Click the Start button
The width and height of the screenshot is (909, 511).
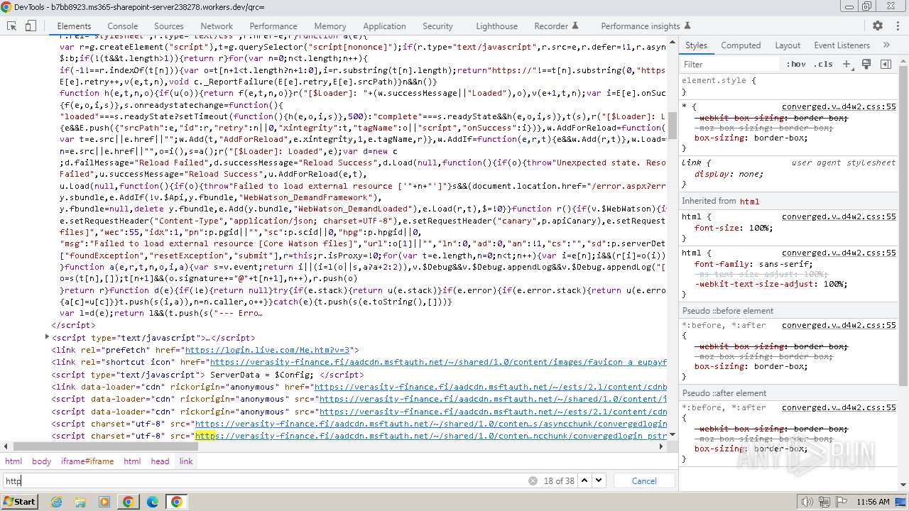coord(20,502)
